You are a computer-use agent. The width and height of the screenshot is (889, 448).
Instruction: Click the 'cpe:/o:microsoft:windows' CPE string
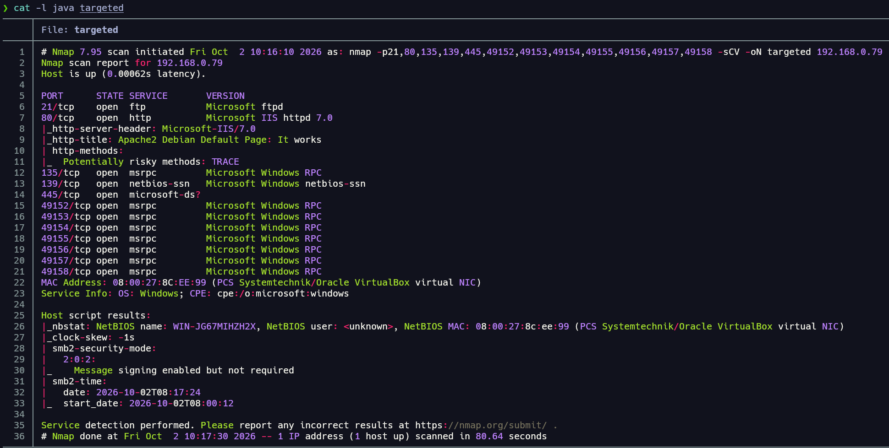click(283, 293)
